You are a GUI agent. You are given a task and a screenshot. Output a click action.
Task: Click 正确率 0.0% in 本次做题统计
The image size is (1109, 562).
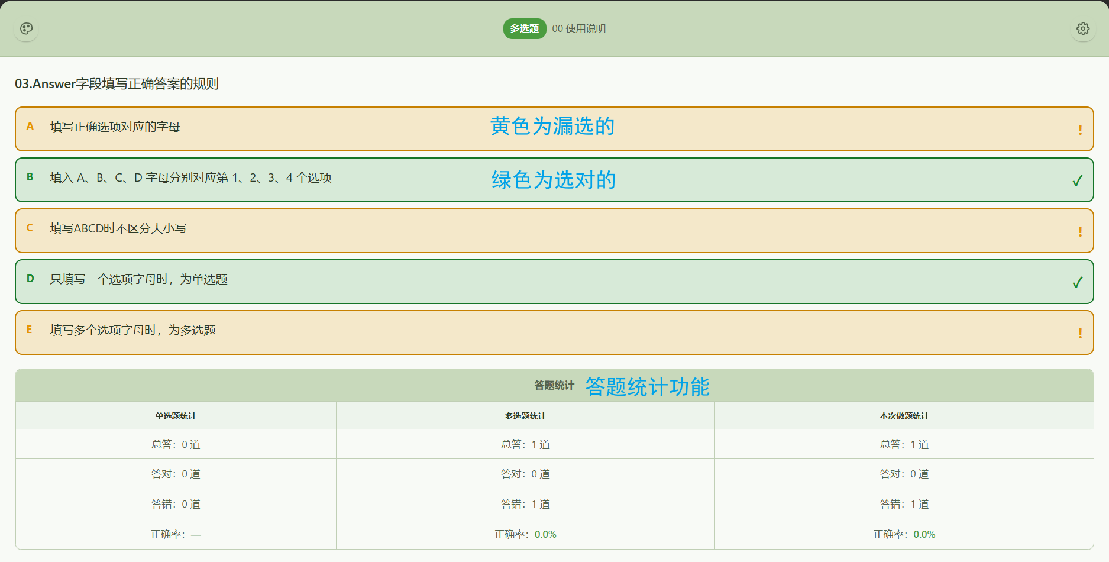[x=904, y=534]
